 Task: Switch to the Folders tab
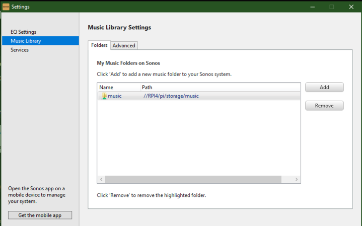pyautogui.click(x=99, y=45)
